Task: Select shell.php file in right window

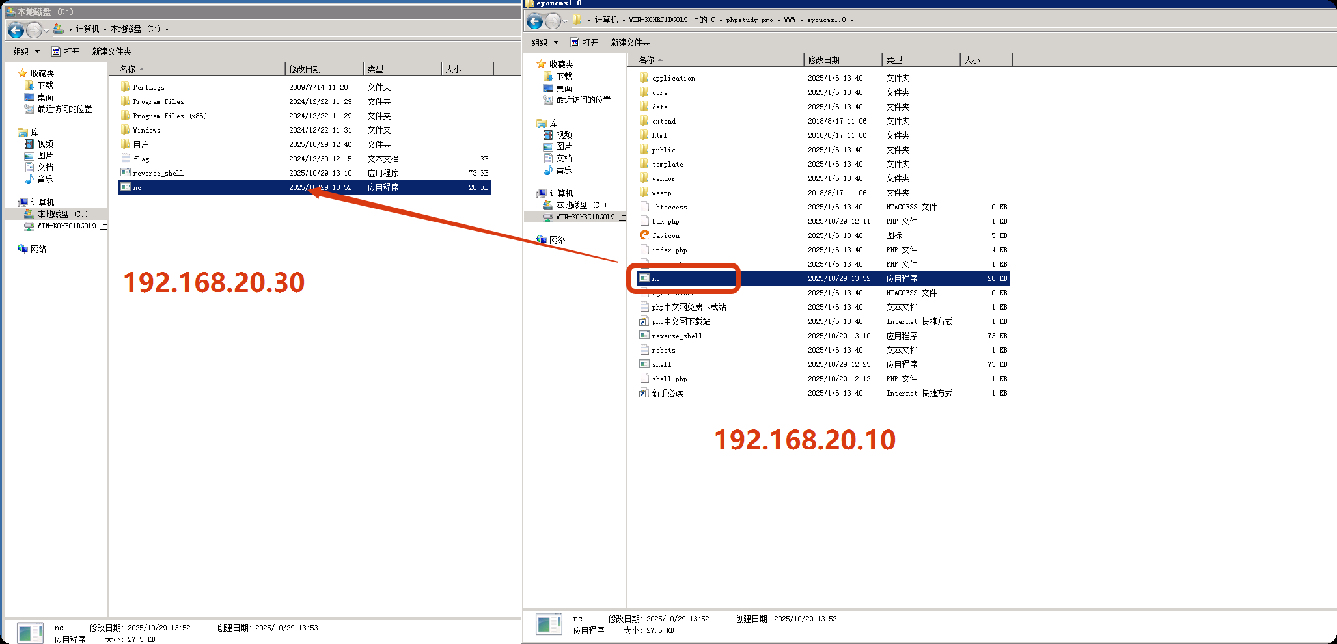Action: point(669,379)
